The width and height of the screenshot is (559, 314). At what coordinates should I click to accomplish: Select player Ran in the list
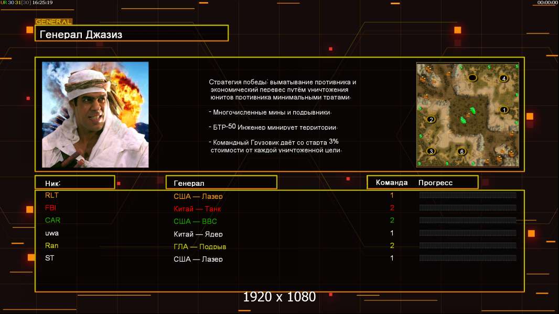point(52,245)
